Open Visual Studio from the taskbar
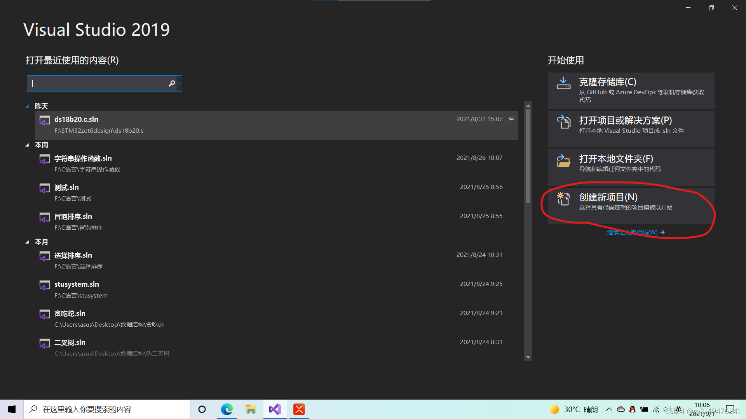746x419 pixels. (x=275, y=409)
